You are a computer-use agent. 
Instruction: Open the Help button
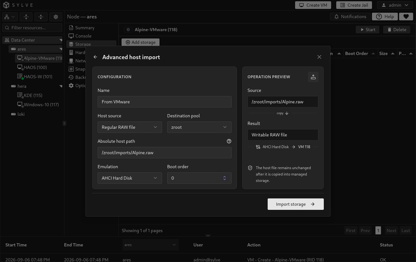(x=385, y=17)
